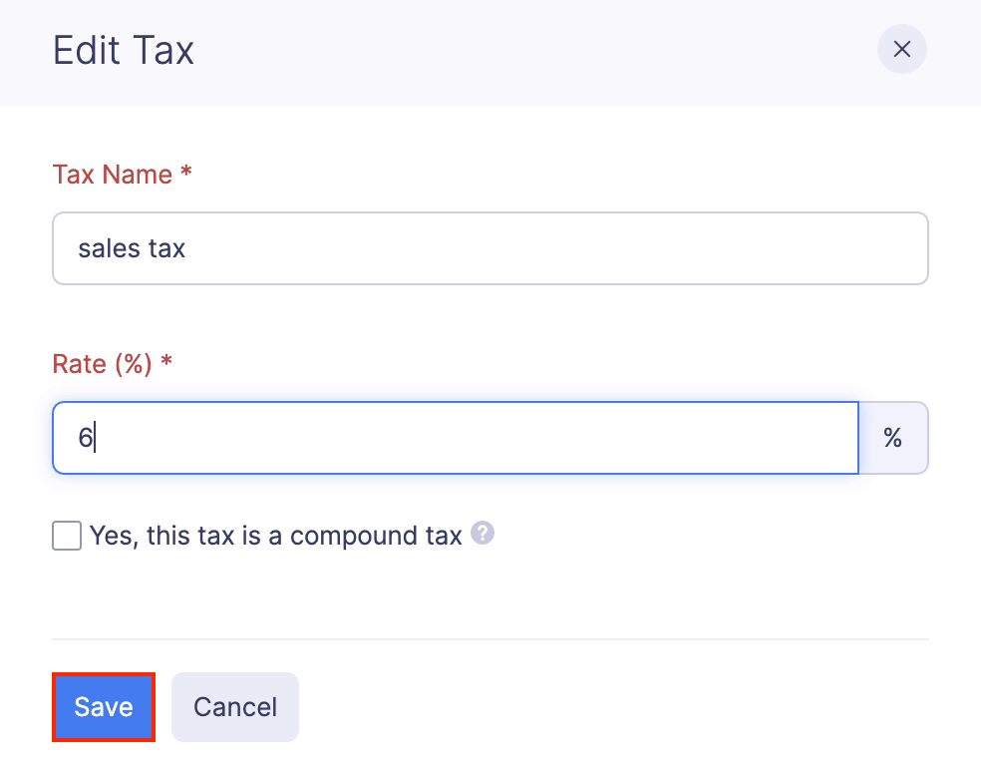Click the Edit Tax dialog title
Image resolution: width=981 pixels, height=772 pixels.
pos(123,50)
